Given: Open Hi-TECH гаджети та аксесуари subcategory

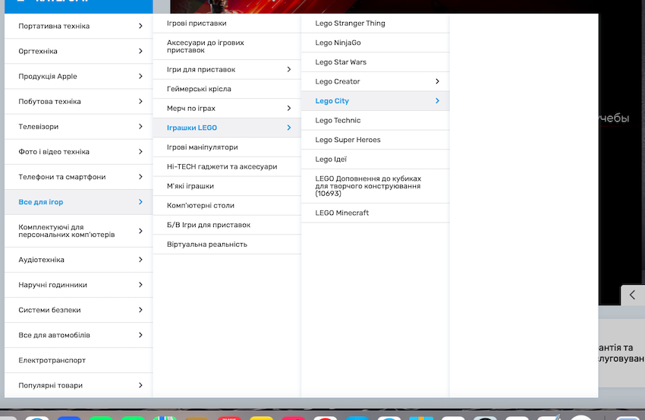Looking at the screenshot, I should pyautogui.click(x=227, y=166).
